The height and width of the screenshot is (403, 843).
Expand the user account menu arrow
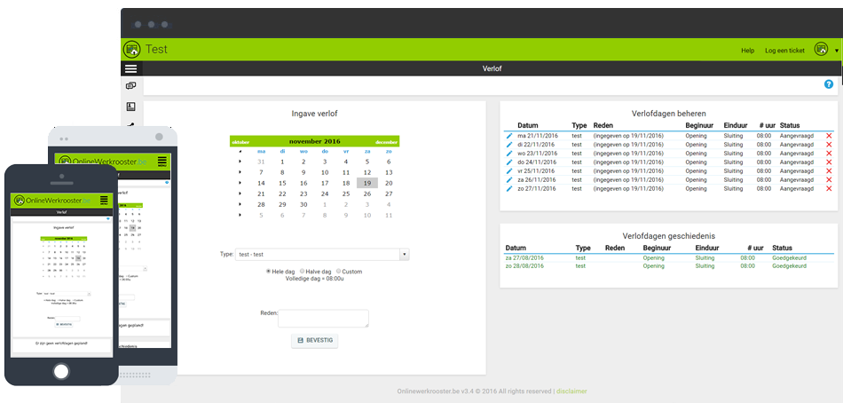[837, 51]
